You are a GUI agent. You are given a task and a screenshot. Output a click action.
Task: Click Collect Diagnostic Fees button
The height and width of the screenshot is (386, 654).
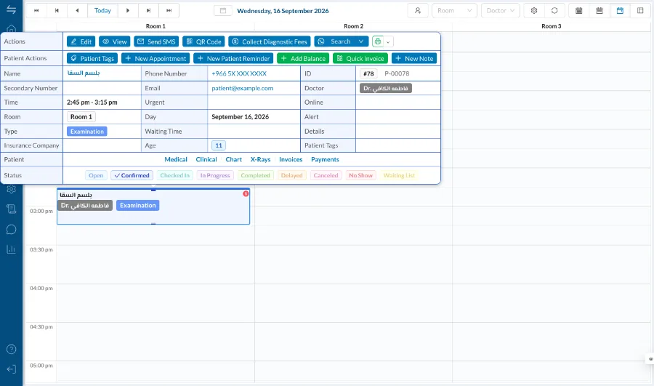tap(270, 41)
